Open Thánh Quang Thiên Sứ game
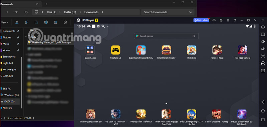 pyautogui.click(x=90, y=114)
